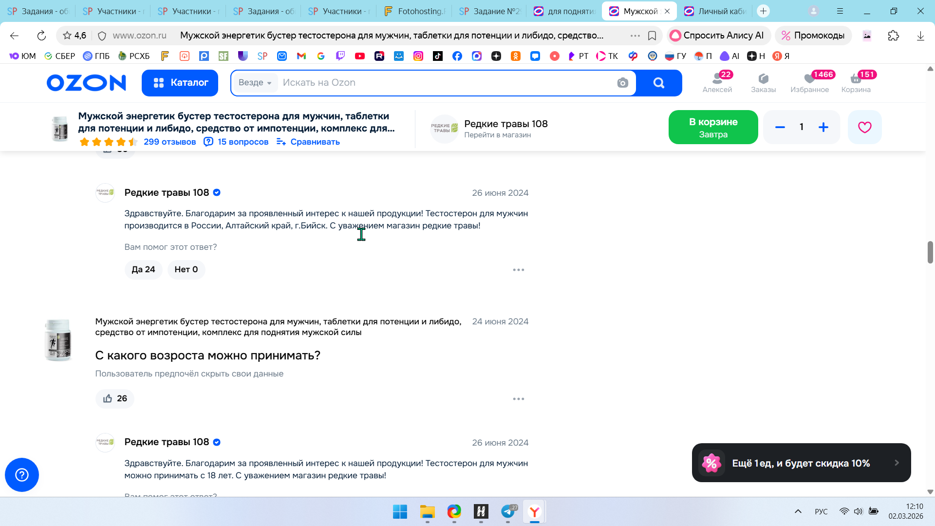Viewport: 935px width, 526px height.
Task: Click the round blue help question icon
Action: pos(22,475)
